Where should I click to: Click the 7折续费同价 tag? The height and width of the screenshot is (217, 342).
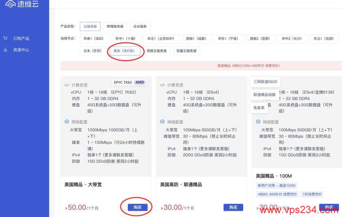click(x=312, y=194)
